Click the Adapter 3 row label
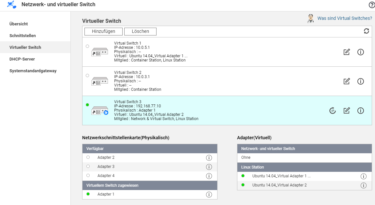Image resolution: width=375 pixels, height=205 pixels. (106, 167)
